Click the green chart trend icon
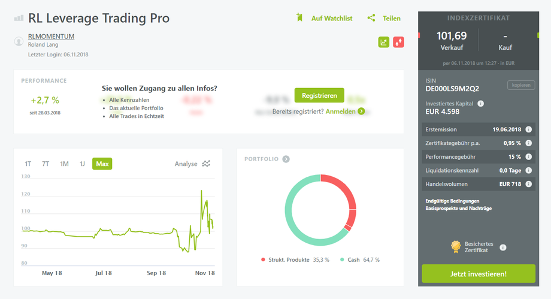The height and width of the screenshot is (299, 551). (383, 42)
